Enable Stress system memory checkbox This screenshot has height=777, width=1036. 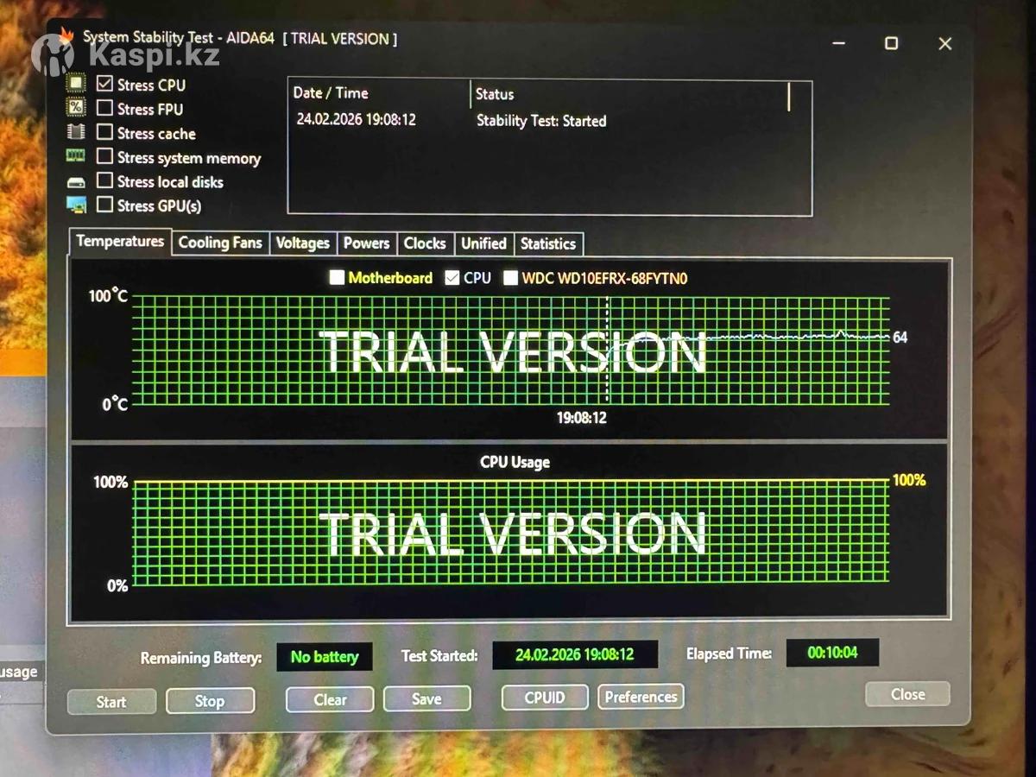[x=105, y=156]
